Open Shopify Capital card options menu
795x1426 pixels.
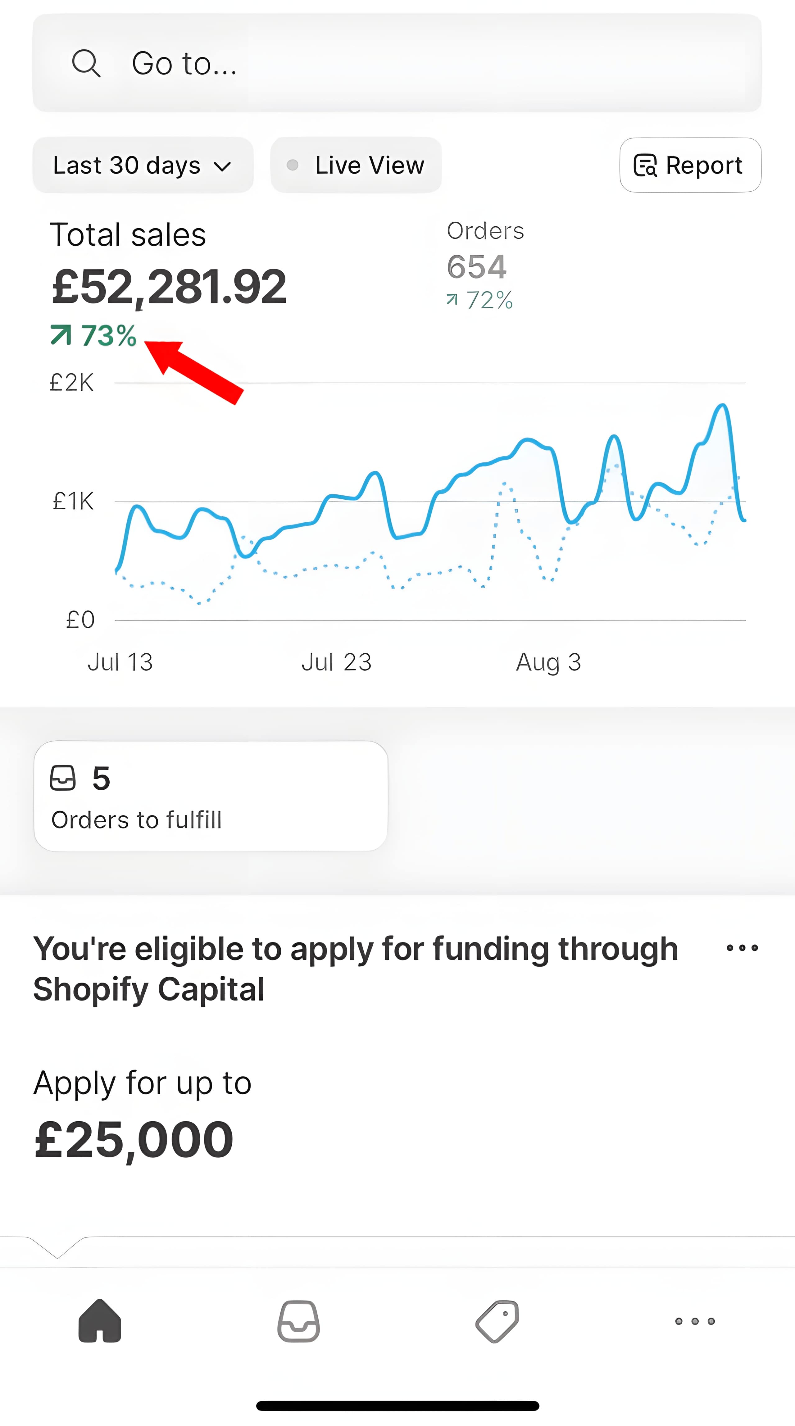742,948
